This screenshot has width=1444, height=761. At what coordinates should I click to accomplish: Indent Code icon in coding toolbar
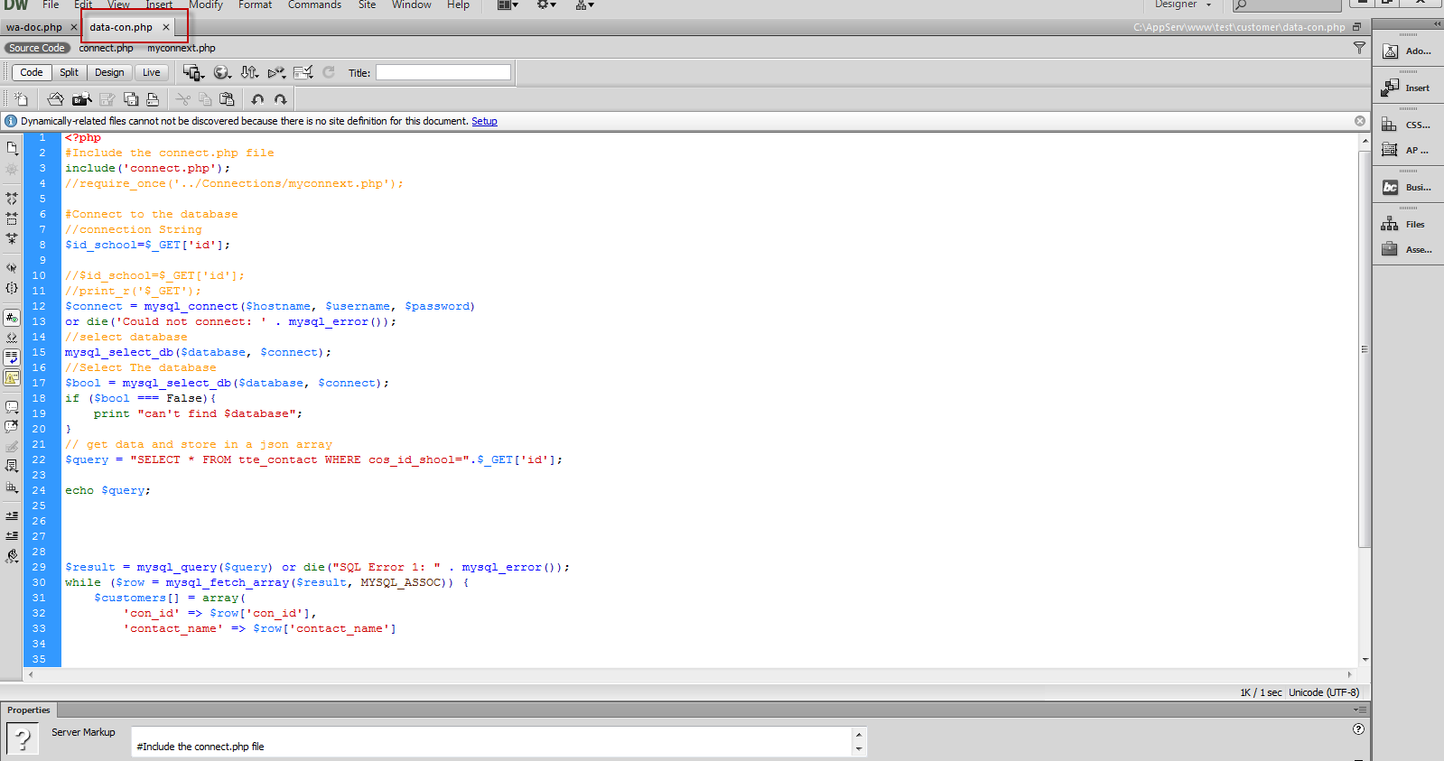[12, 515]
